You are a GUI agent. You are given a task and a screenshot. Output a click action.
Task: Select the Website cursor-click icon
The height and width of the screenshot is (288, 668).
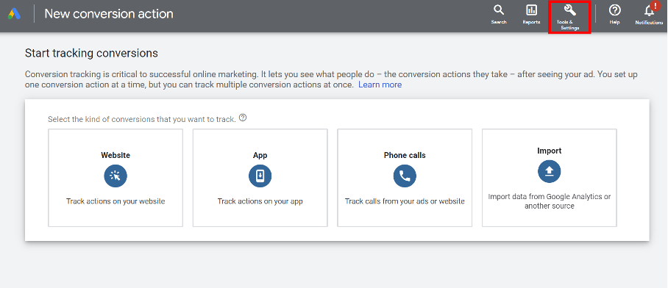pos(116,176)
